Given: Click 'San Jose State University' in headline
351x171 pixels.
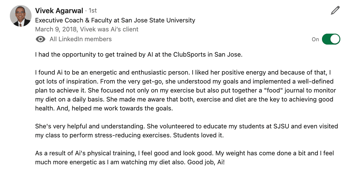Looking at the screenshot, I should click(x=158, y=20).
